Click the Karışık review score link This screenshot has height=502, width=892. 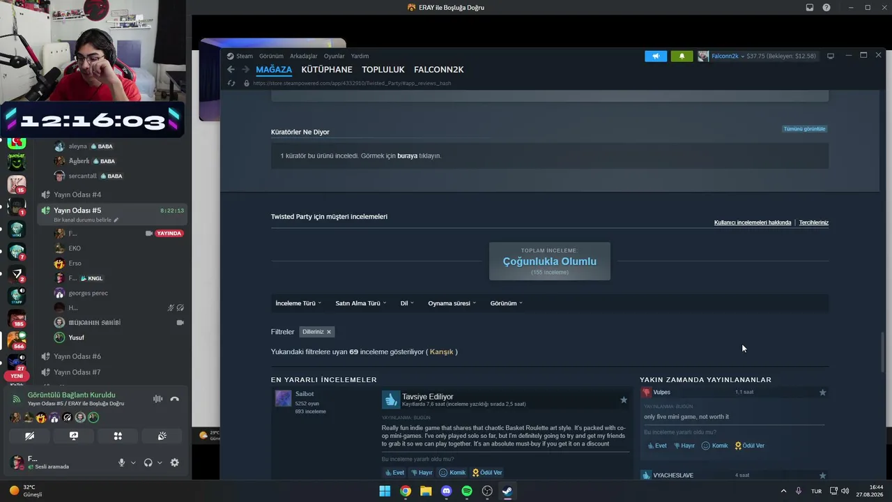442,352
